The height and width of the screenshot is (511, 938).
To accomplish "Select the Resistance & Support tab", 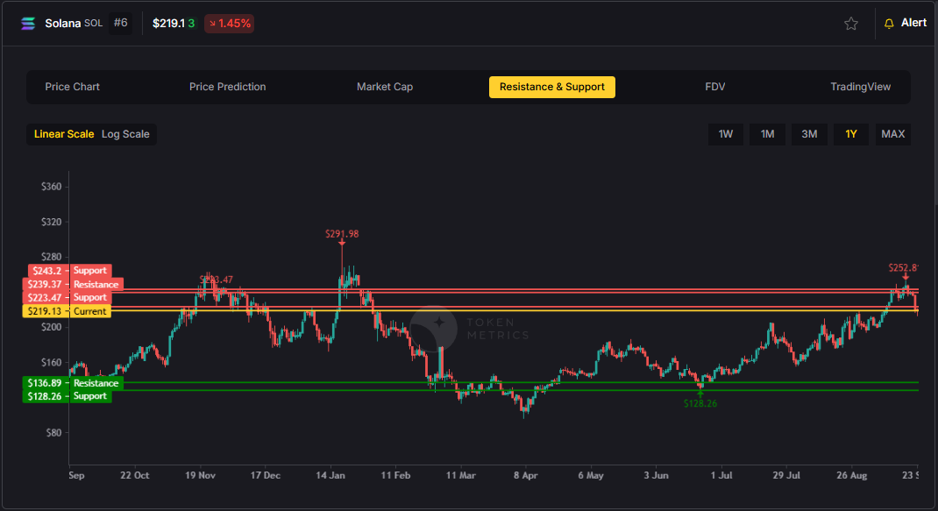I will tap(552, 87).
